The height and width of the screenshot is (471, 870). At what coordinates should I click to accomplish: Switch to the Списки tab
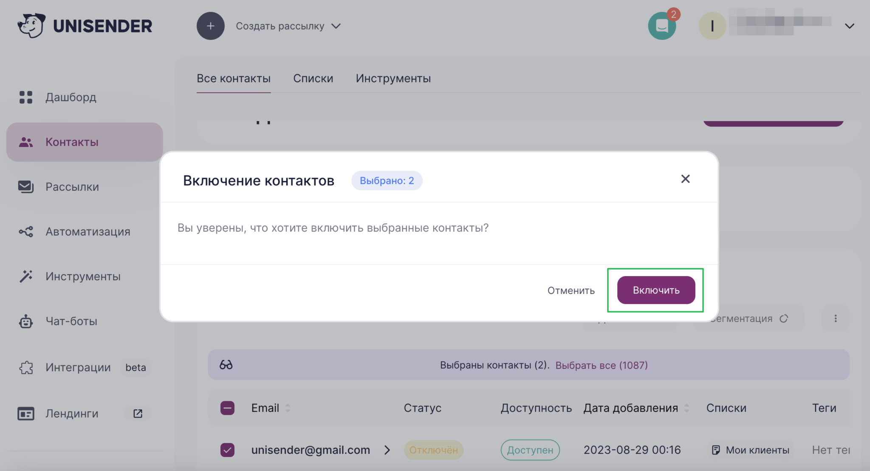313,79
